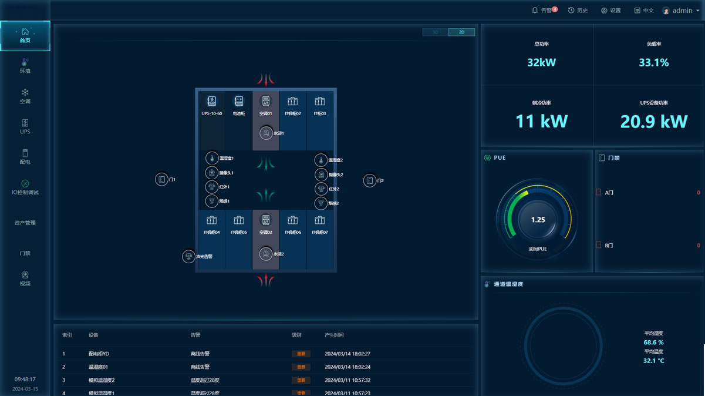
Task: Go to the 配电 power distribution page
Action: pos(25,157)
